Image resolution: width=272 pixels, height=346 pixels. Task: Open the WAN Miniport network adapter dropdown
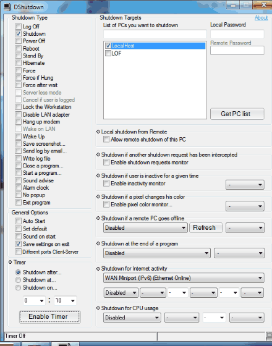[x=184, y=278]
